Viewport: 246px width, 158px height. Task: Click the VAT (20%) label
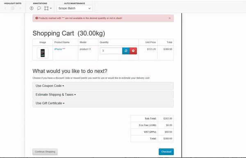coord(150,132)
